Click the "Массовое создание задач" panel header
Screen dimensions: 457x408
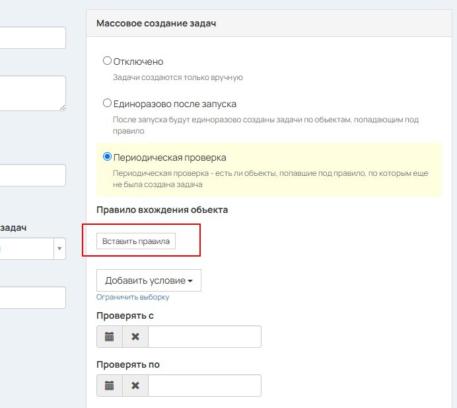pos(157,23)
